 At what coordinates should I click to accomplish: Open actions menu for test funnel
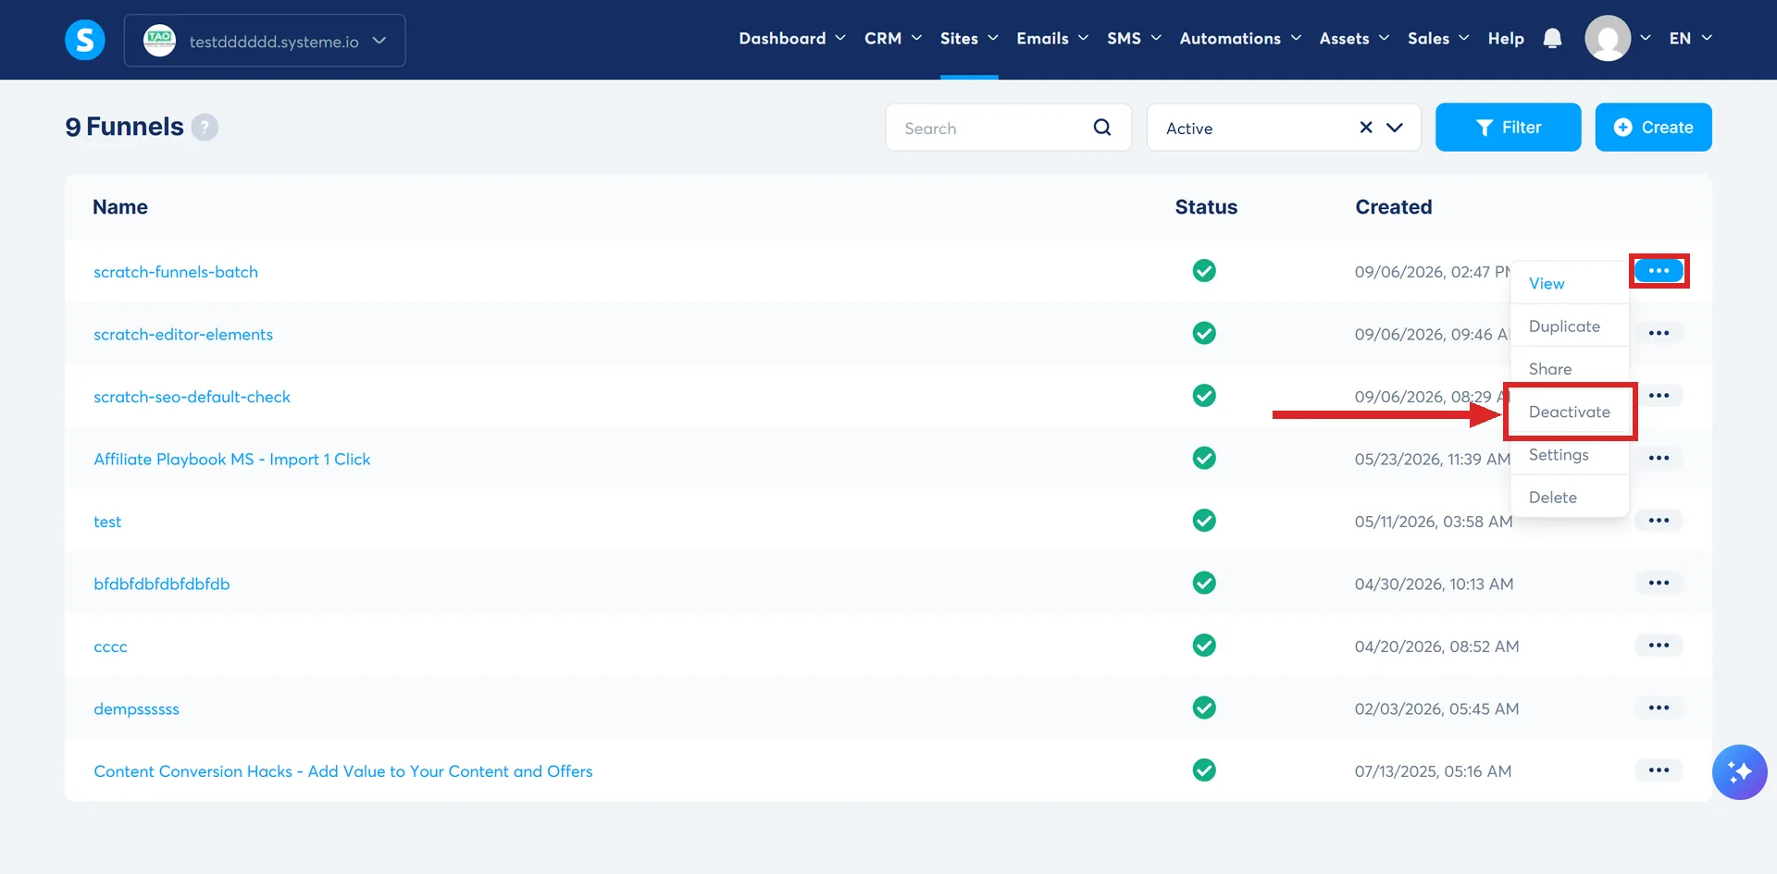tap(1659, 521)
